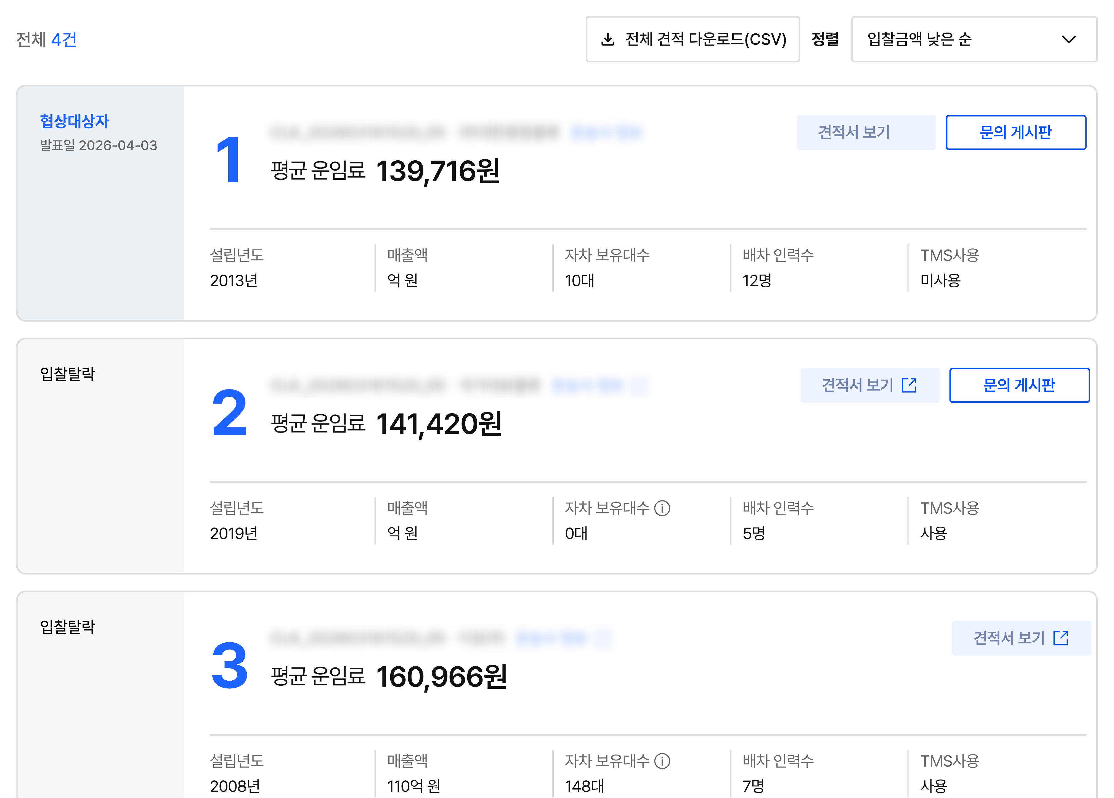The image size is (1114, 798).
Task: Click the 협상대상자 status label
Action: [75, 121]
